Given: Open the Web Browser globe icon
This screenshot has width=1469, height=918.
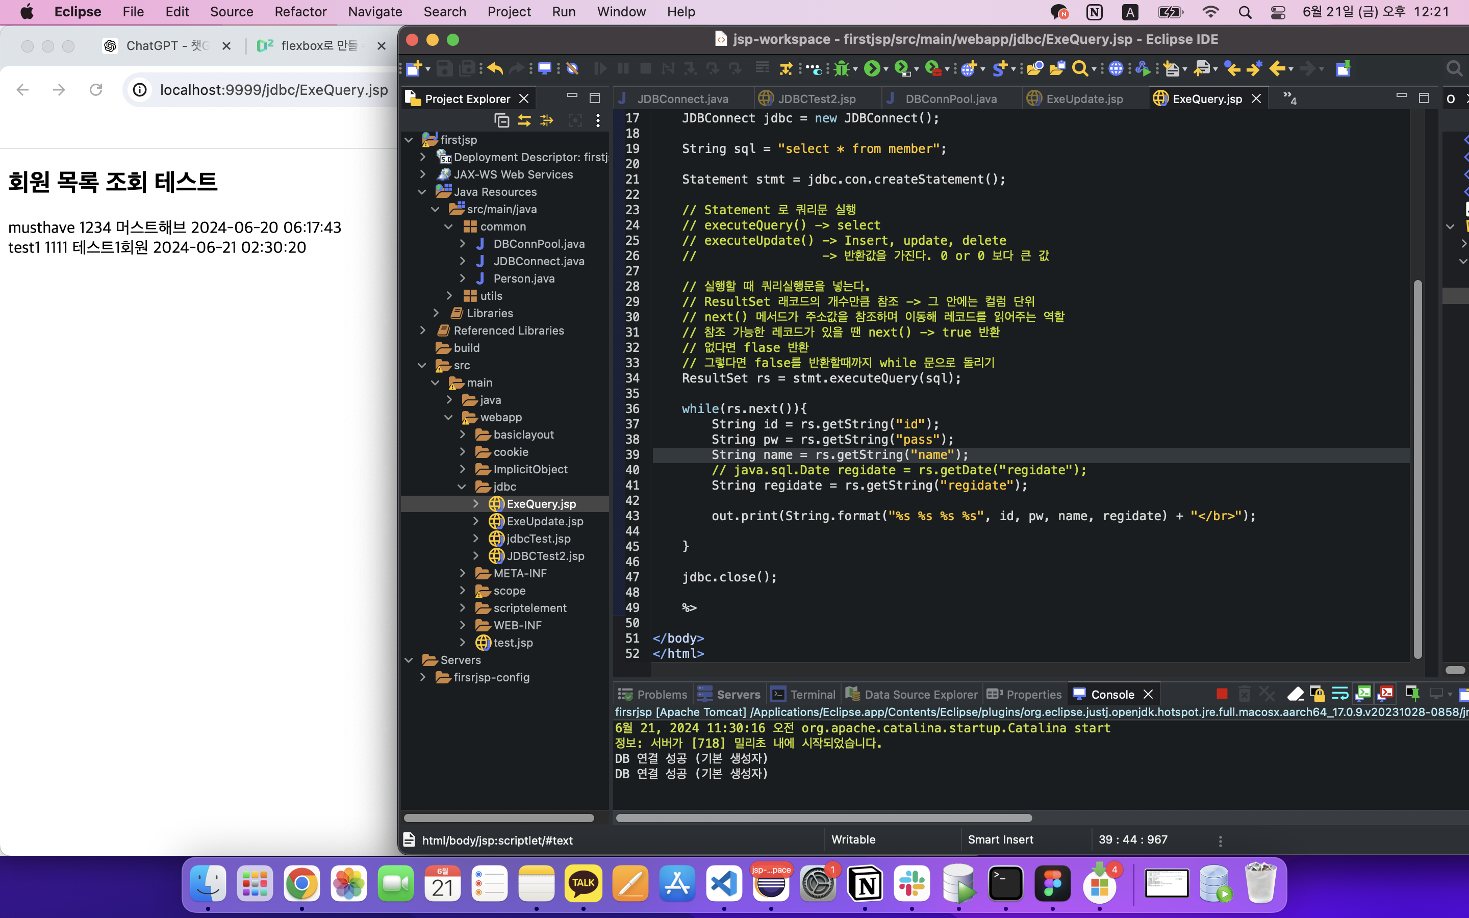Looking at the screenshot, I should tap(1116, 69).
